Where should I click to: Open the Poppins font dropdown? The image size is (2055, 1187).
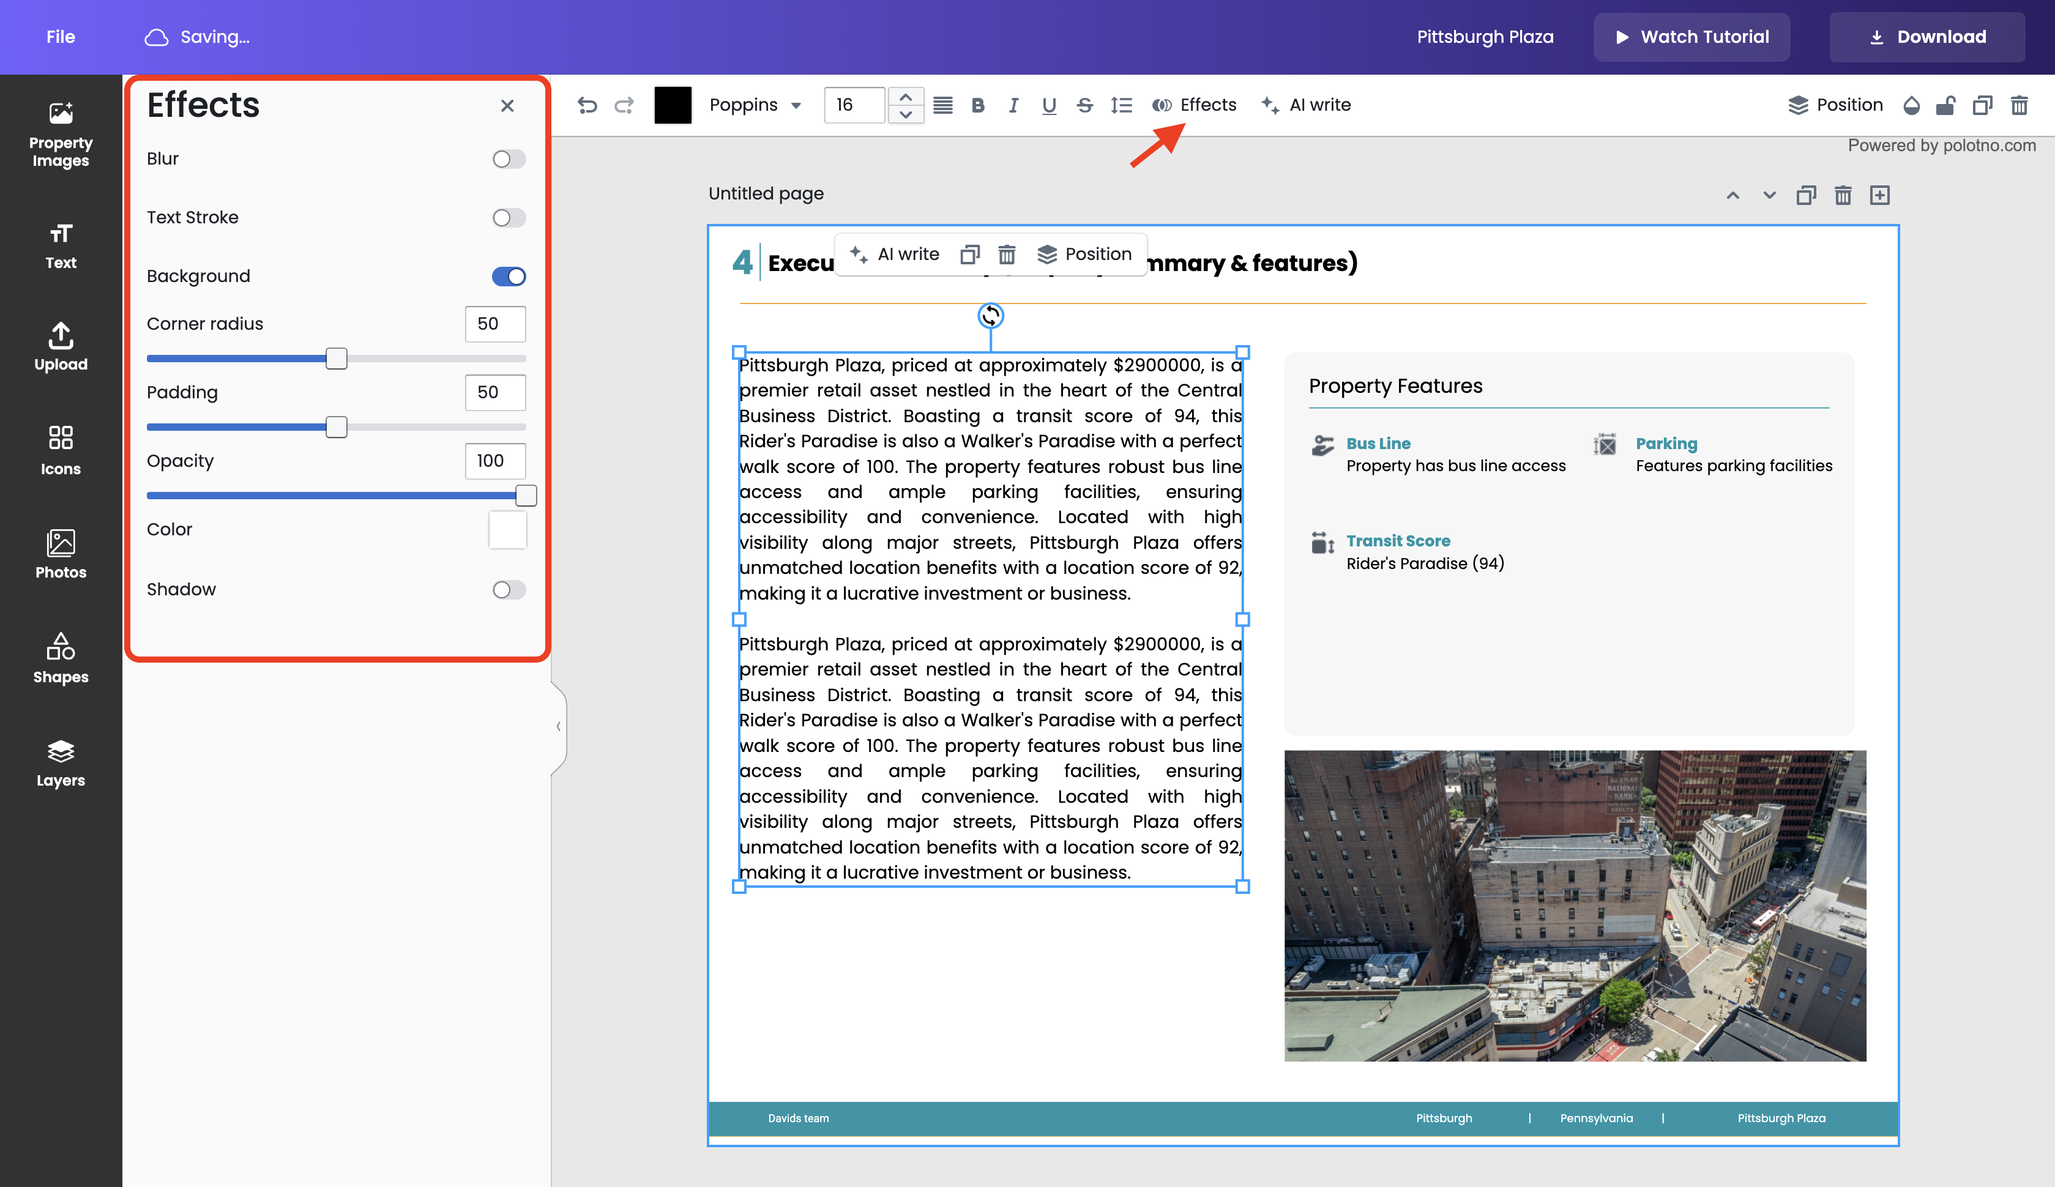(x=755, y=105)
